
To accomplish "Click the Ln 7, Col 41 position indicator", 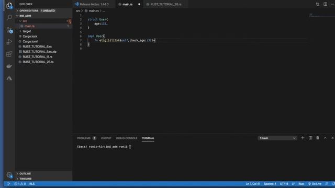I will (253, 184).
